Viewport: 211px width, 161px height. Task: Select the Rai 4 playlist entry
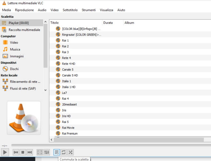coord(130,99)
